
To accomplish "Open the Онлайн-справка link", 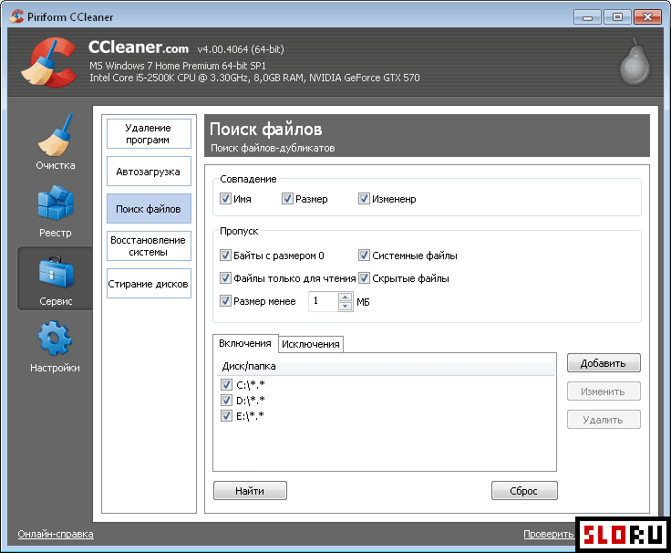I will point(56,534).
